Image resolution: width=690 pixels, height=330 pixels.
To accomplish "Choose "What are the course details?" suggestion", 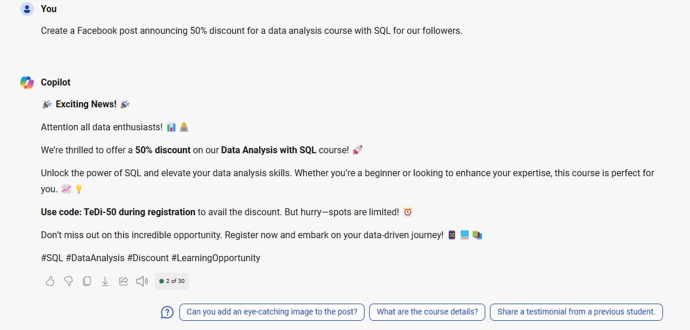I will tap(427, 312).
